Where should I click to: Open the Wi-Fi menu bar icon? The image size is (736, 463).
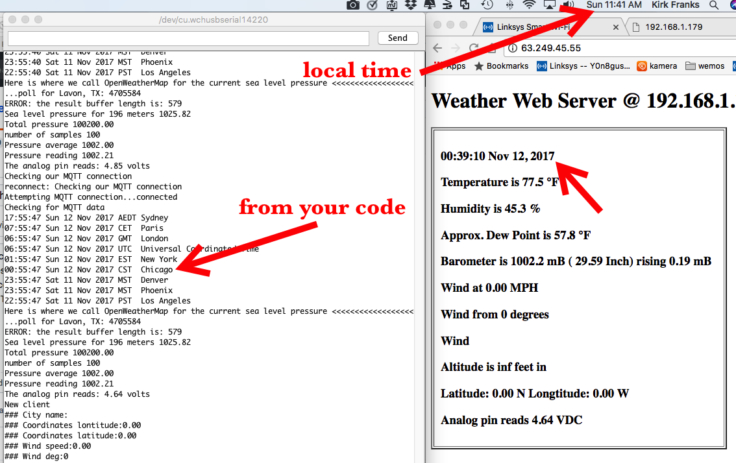pyautogui.click(x=529, y=5)
